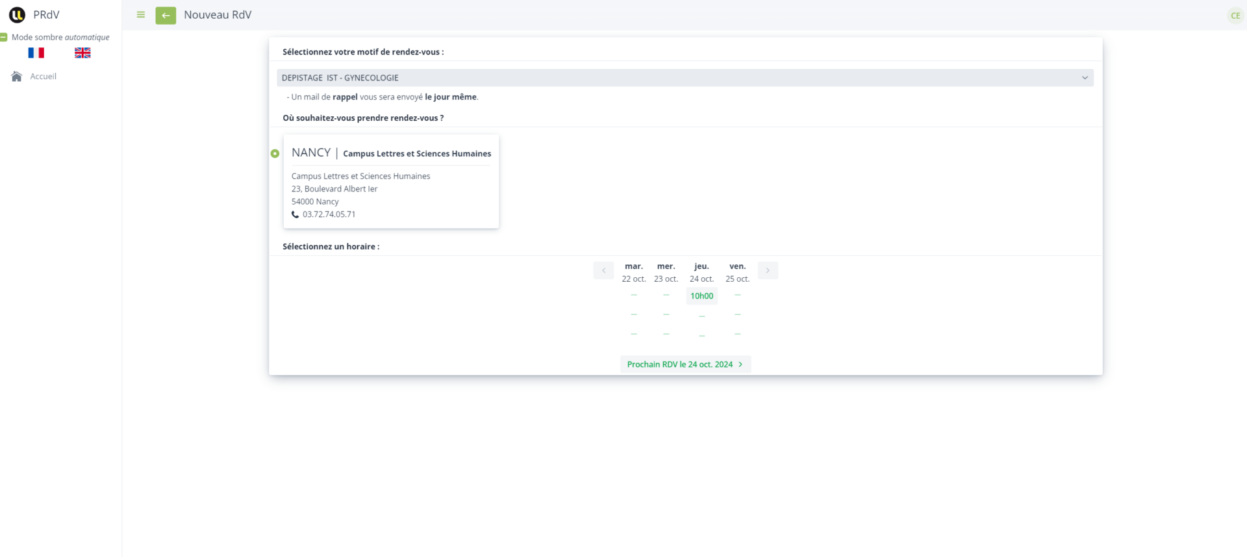Open Accueil in the sidebar
This screenshot has width=1247, height=557.
[x=44, y=77]
